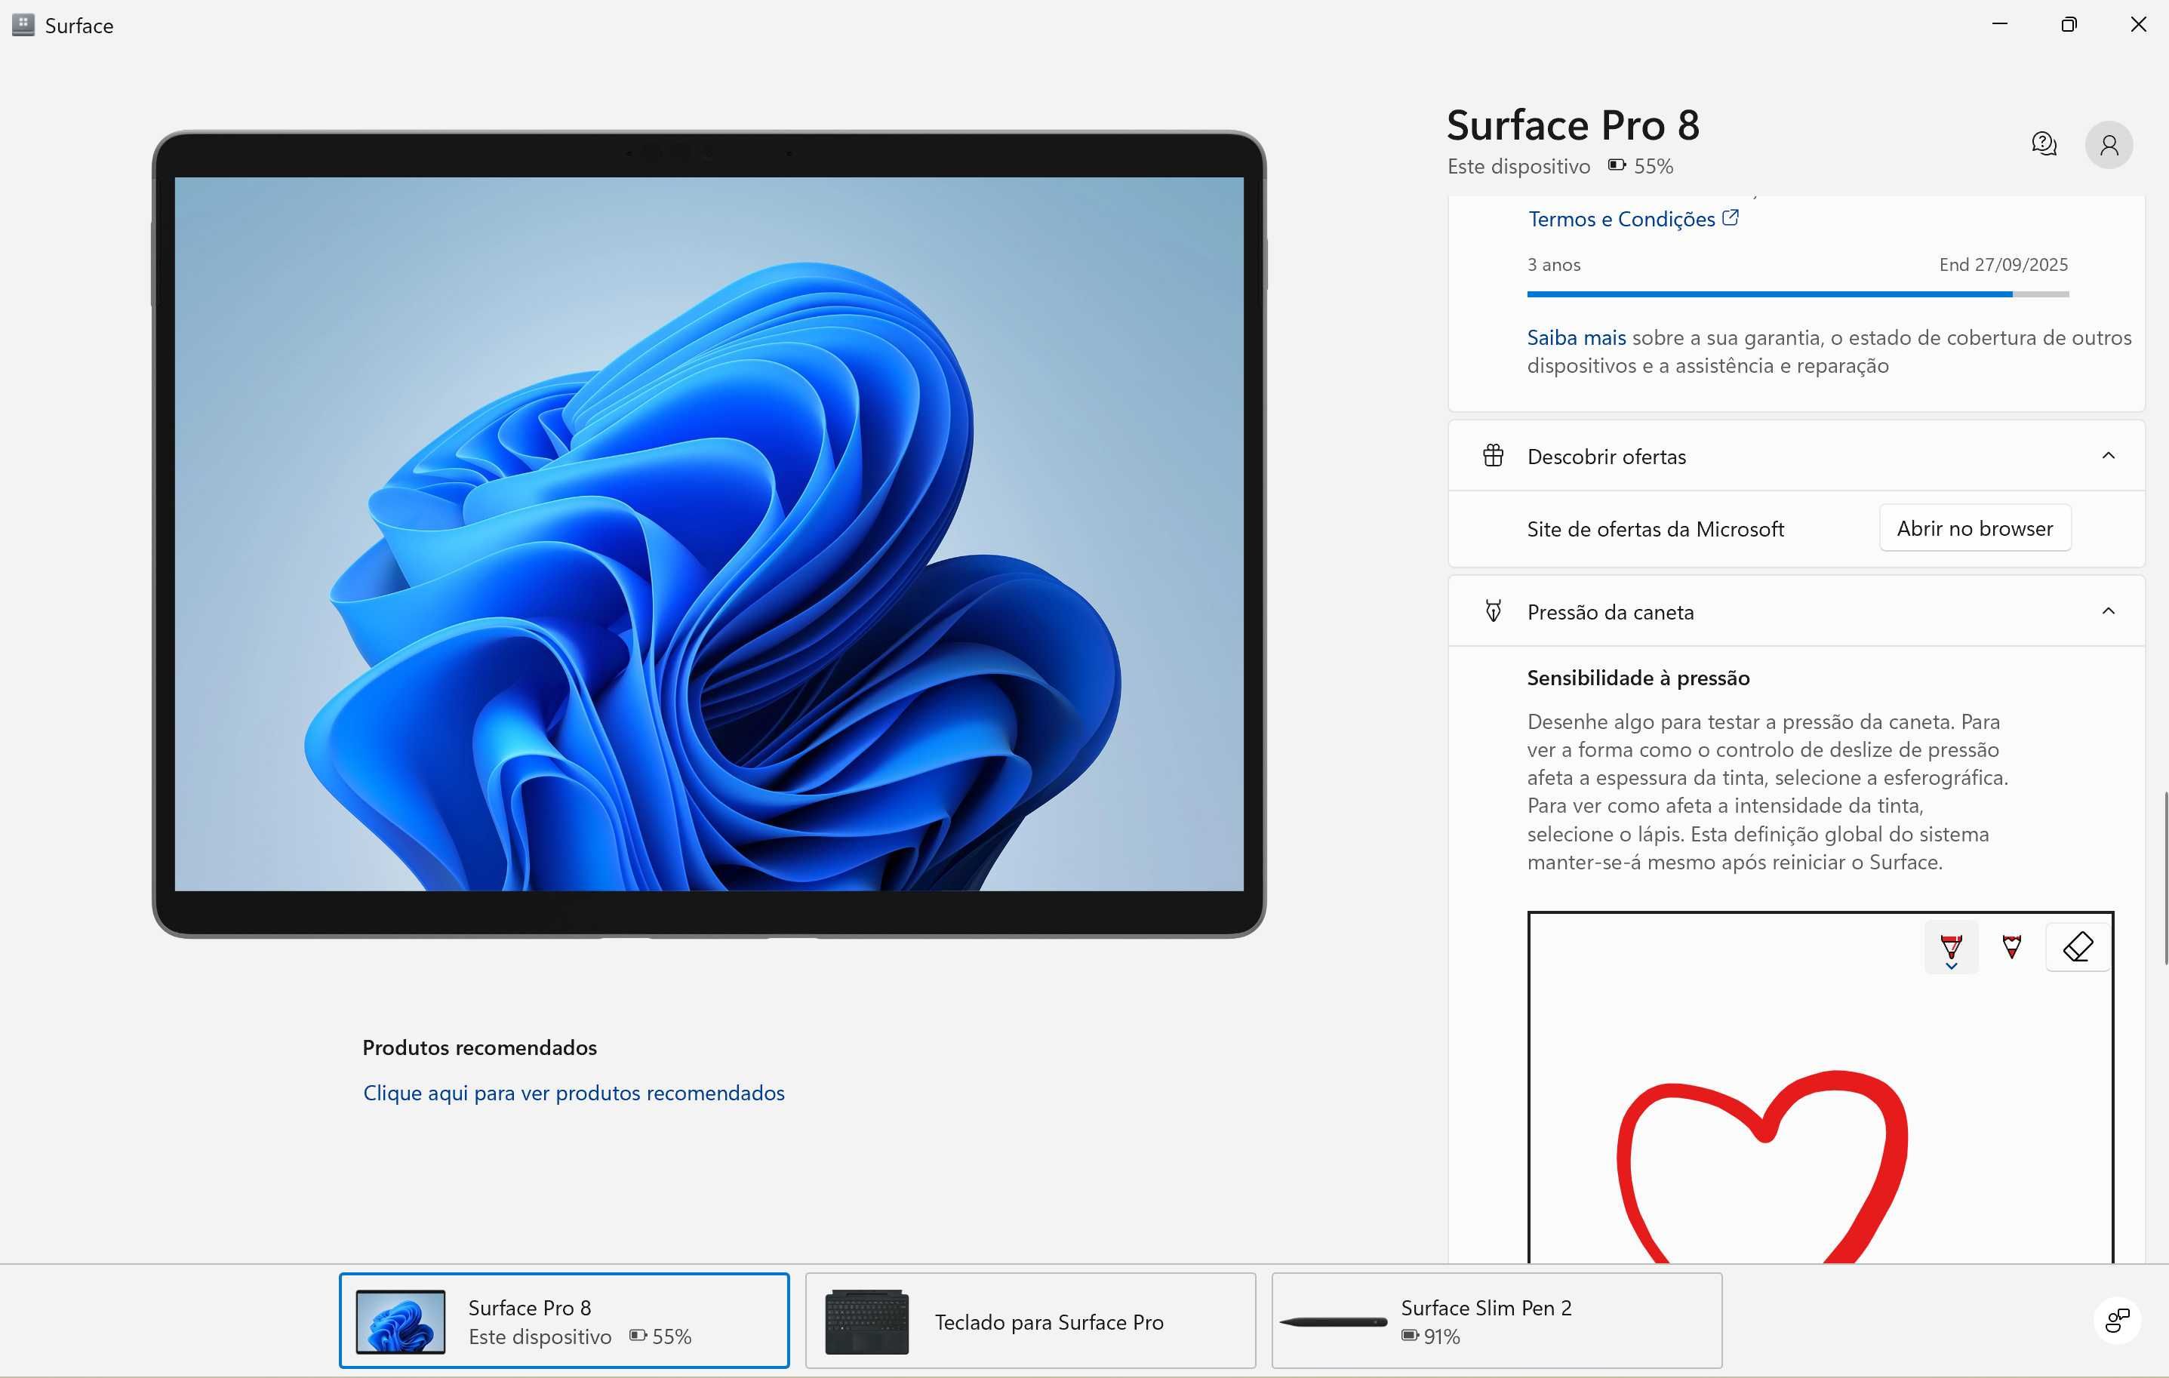Viewport: 2169px width, 1378px height.
Task: Switch to Teclado para Surface Pro tab
Action: click(x=1030, y=1321)
